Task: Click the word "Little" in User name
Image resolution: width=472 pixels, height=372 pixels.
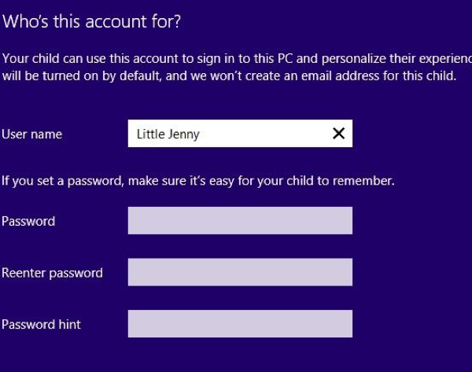Action: [150, 134]
